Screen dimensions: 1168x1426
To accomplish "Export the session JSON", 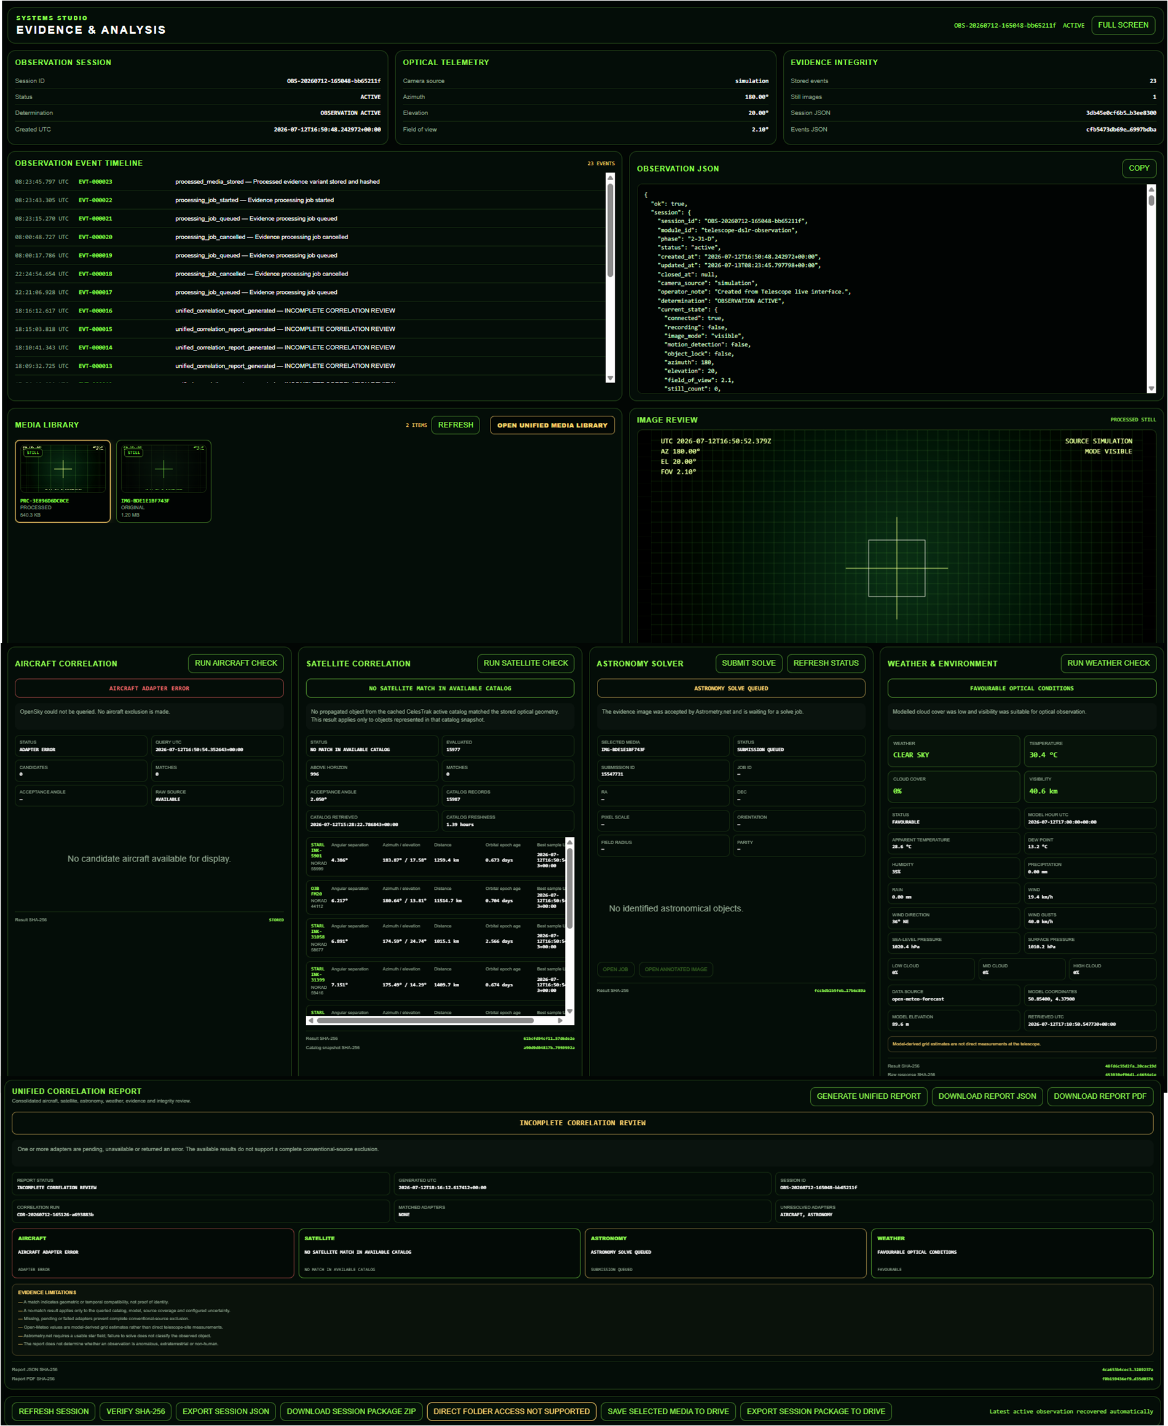I will [226, 1411].
